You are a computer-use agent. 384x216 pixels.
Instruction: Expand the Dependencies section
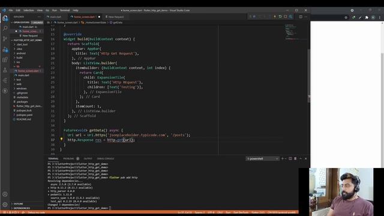point(27,208)
